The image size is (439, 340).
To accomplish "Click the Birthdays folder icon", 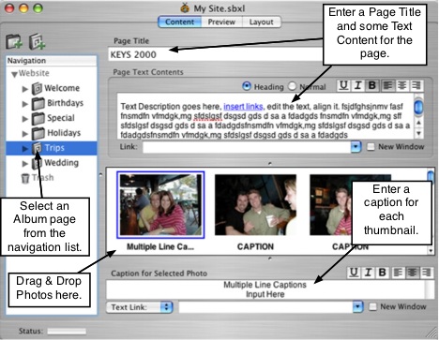I will [38, 103].
